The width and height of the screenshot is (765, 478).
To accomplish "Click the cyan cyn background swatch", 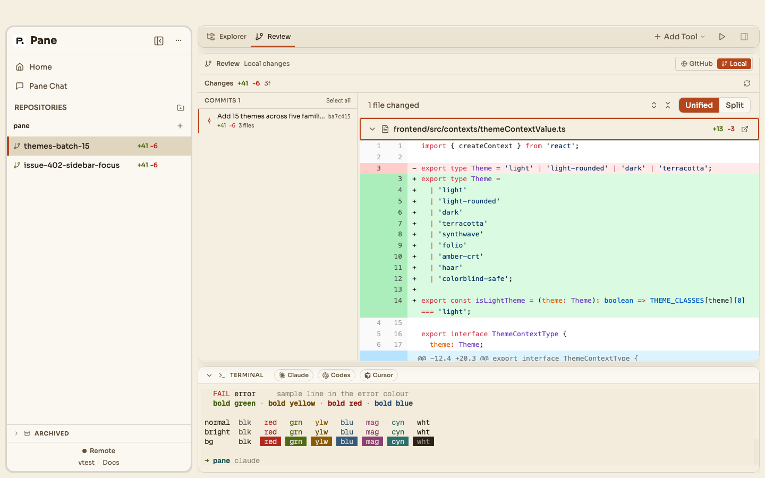I will click(398, 442).
